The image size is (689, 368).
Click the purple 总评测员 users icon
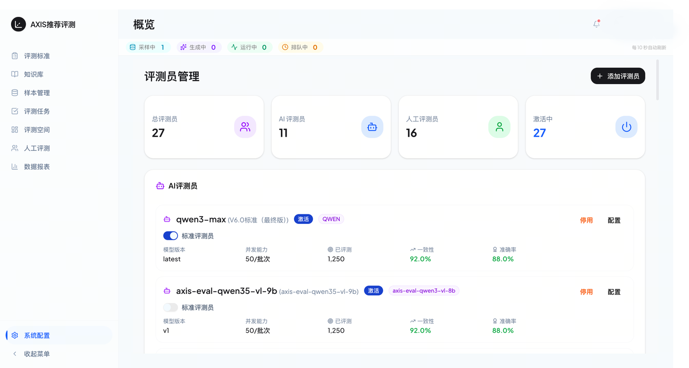[245, 127]
